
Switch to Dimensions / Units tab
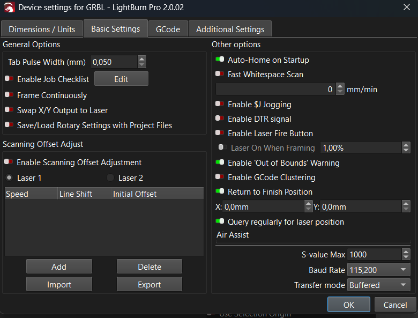click(x=42, y=29)
